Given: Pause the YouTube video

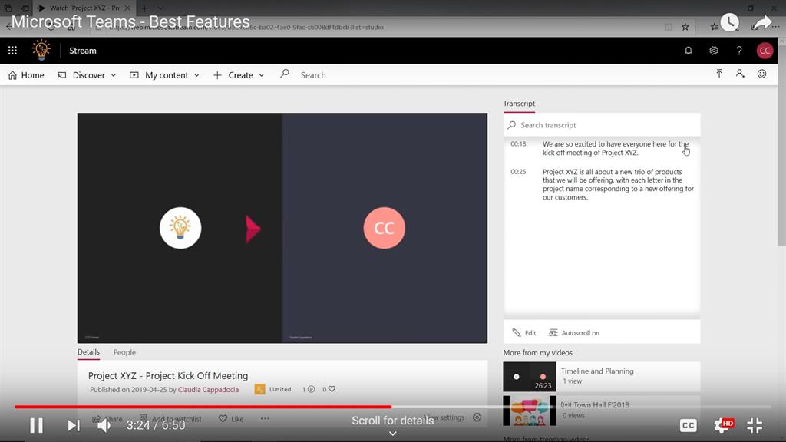Looking at the screenshot, I should [x=37, y=425].
